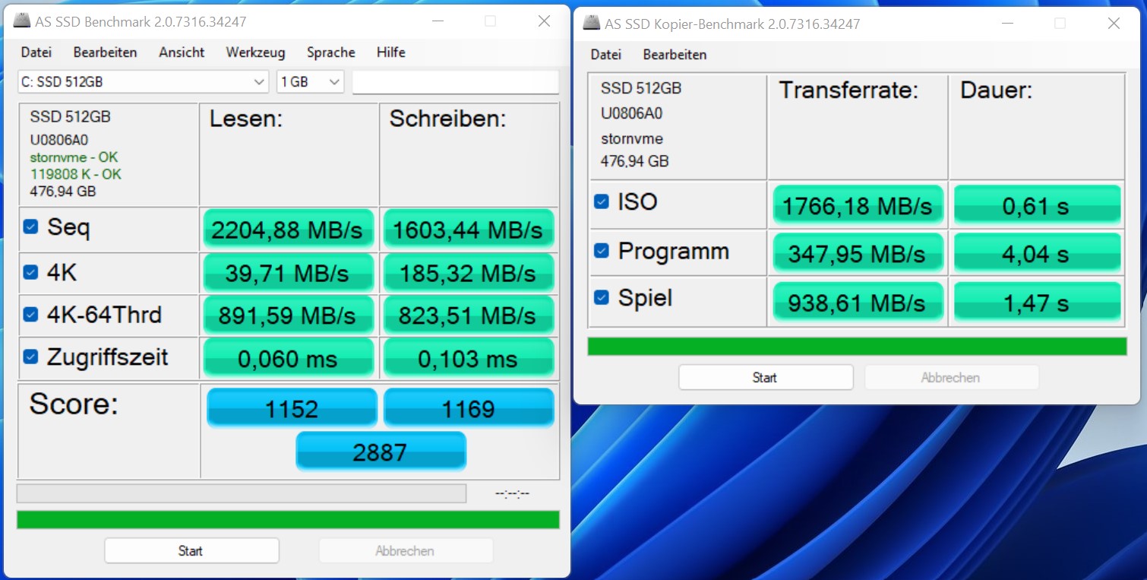Click the Lesen: column header

246,119
